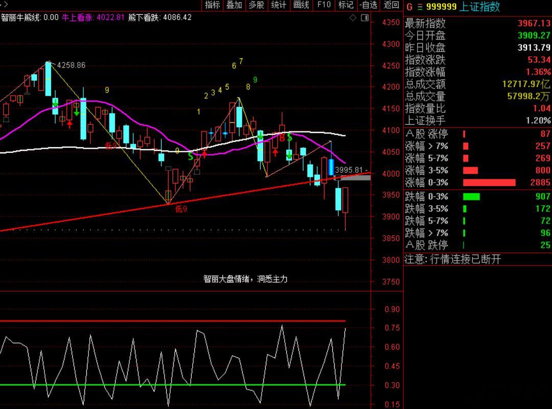
Task: Click the 智丽大盘情绪，洞悉主力 caption
Action: [x=245, y=279]
